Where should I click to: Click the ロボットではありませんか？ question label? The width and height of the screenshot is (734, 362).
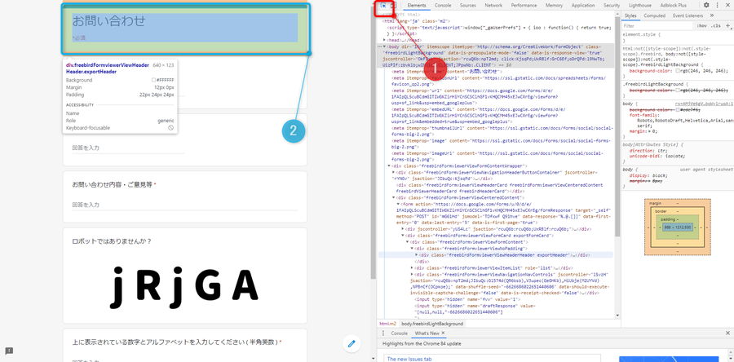(112, 242)
